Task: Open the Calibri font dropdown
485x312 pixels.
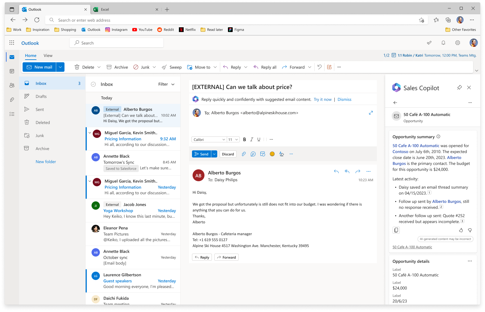Action: point(209,139)
